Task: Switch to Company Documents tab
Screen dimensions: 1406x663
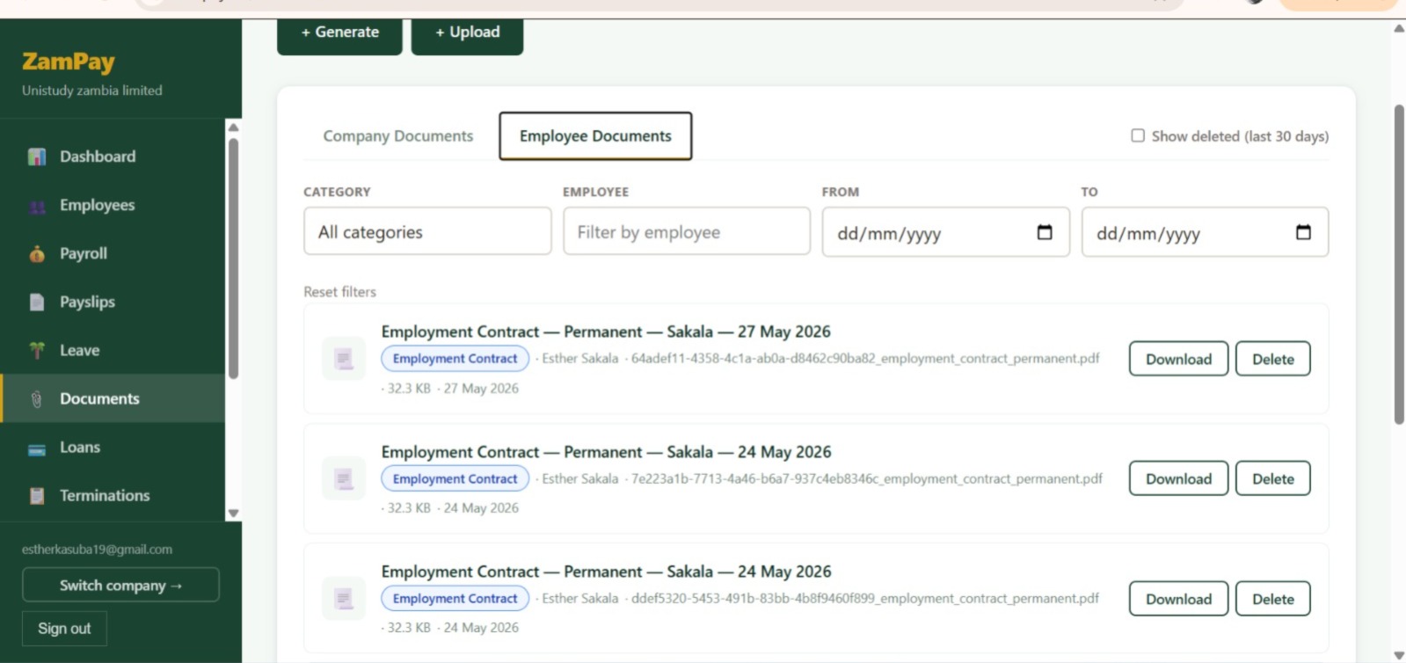Action: (397, 136)
